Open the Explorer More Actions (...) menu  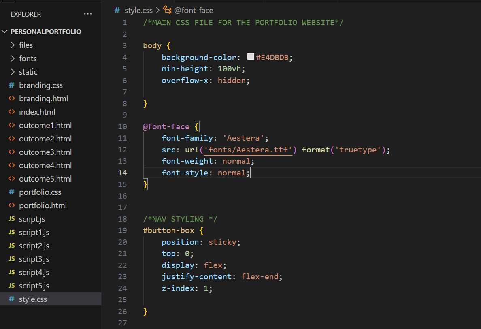pos(88,14)
